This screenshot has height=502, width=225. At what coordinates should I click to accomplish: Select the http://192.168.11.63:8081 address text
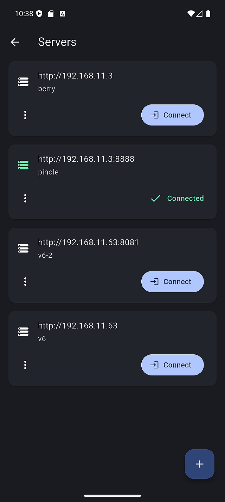[88, 242]
